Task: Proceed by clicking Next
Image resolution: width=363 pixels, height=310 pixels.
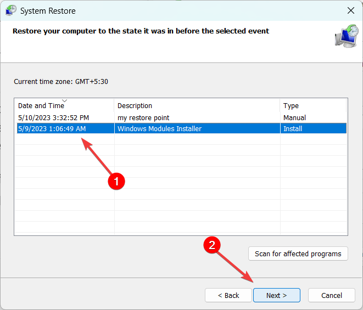Action: click(276, 295)
